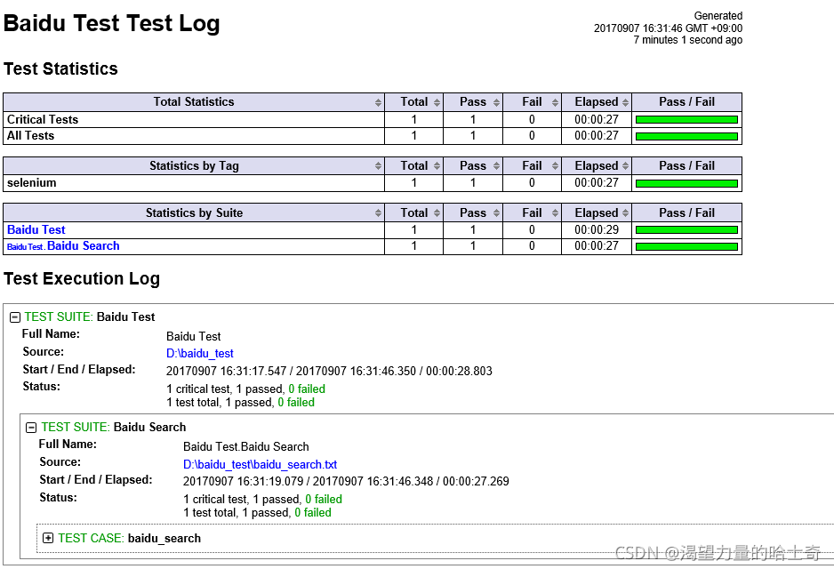Sort Total Statistics by Fail column arrows
834x569 pixels.
(x=555, y=102)
